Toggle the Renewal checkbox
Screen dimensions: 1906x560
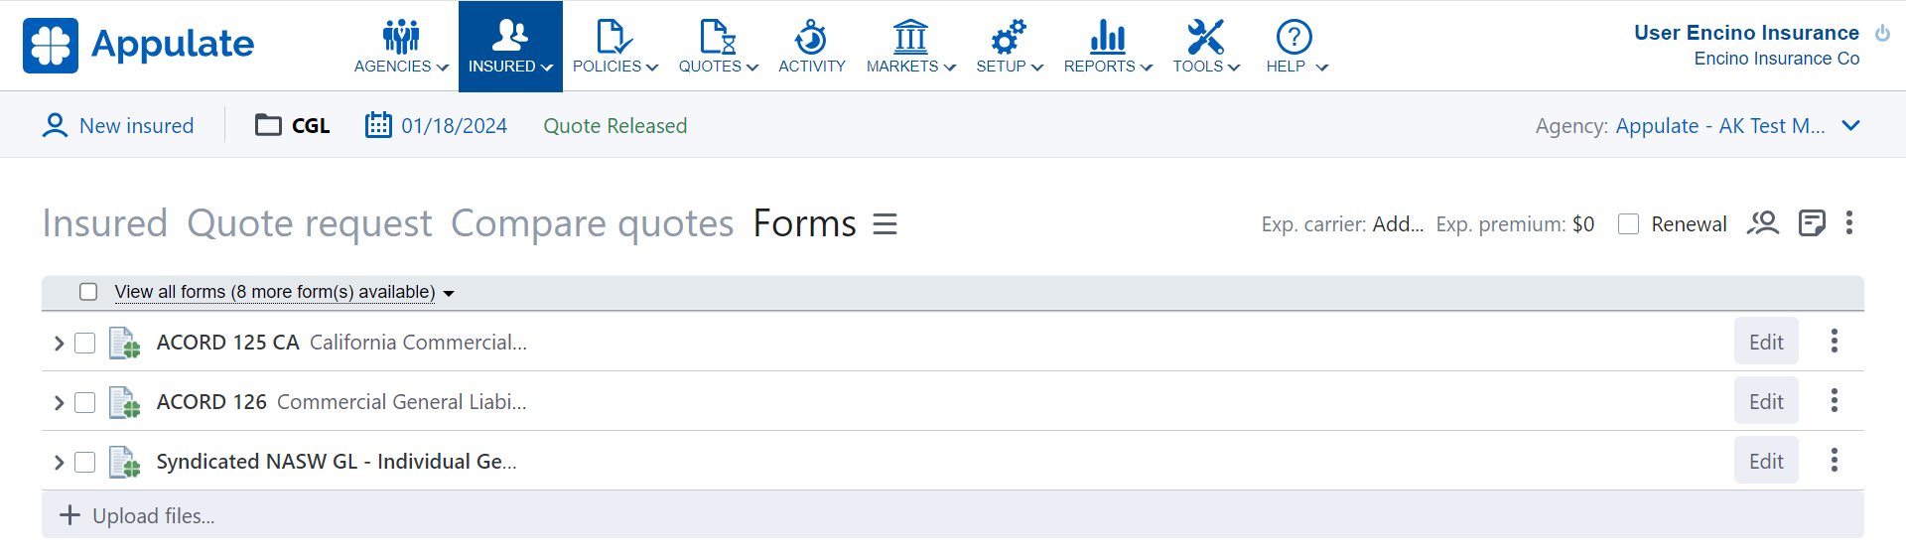[x=1628, y=224]
